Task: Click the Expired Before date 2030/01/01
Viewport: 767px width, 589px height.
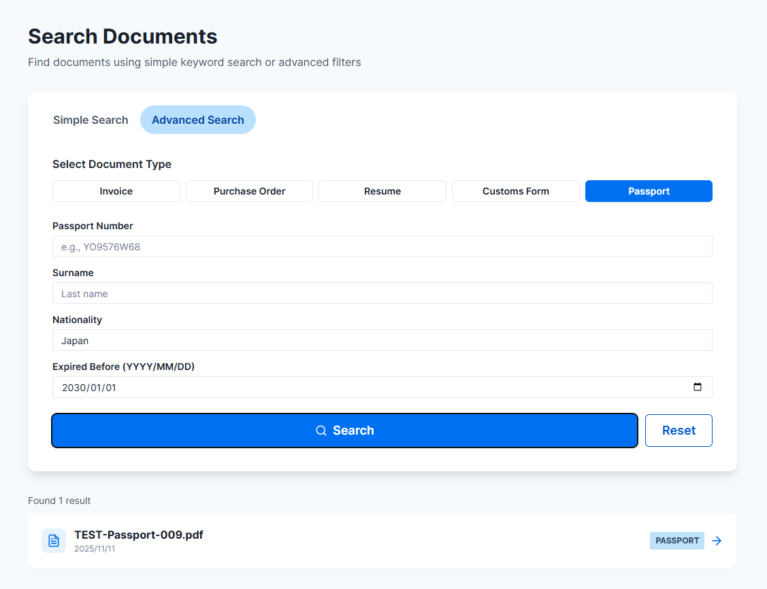Action: coord(89,388)
